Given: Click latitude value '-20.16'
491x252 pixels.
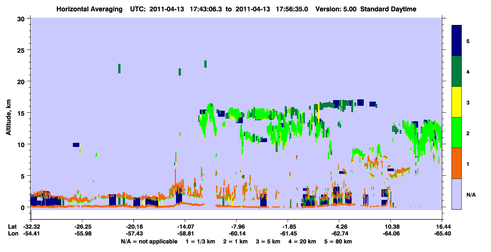Looking at the screenshot, I should click(x=134, y=227).
